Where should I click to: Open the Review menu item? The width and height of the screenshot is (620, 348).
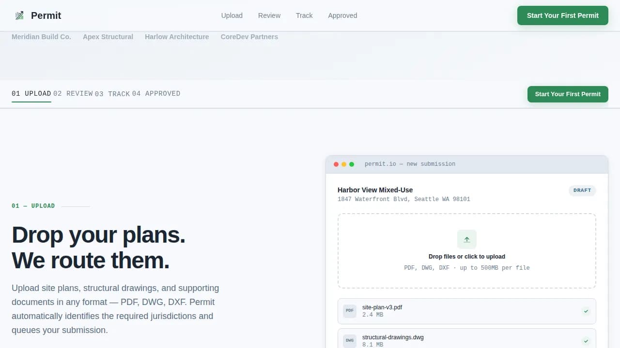269,15
